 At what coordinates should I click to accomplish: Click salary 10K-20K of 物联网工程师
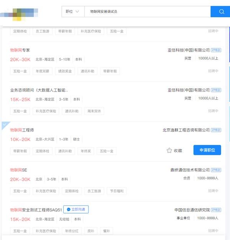tap(20, 140)
